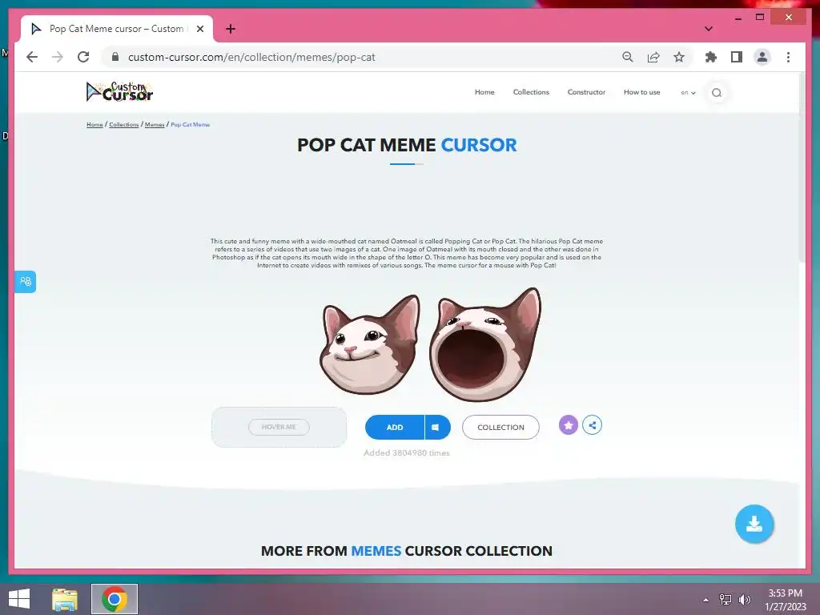Click the 'Added 3804980 times' text
Screen dimensions: 820x615
(407, 453)
